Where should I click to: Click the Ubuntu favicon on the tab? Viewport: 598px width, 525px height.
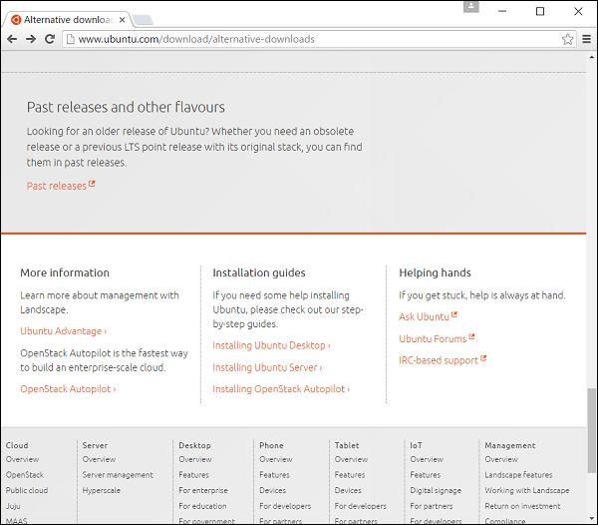pos(14,19)
